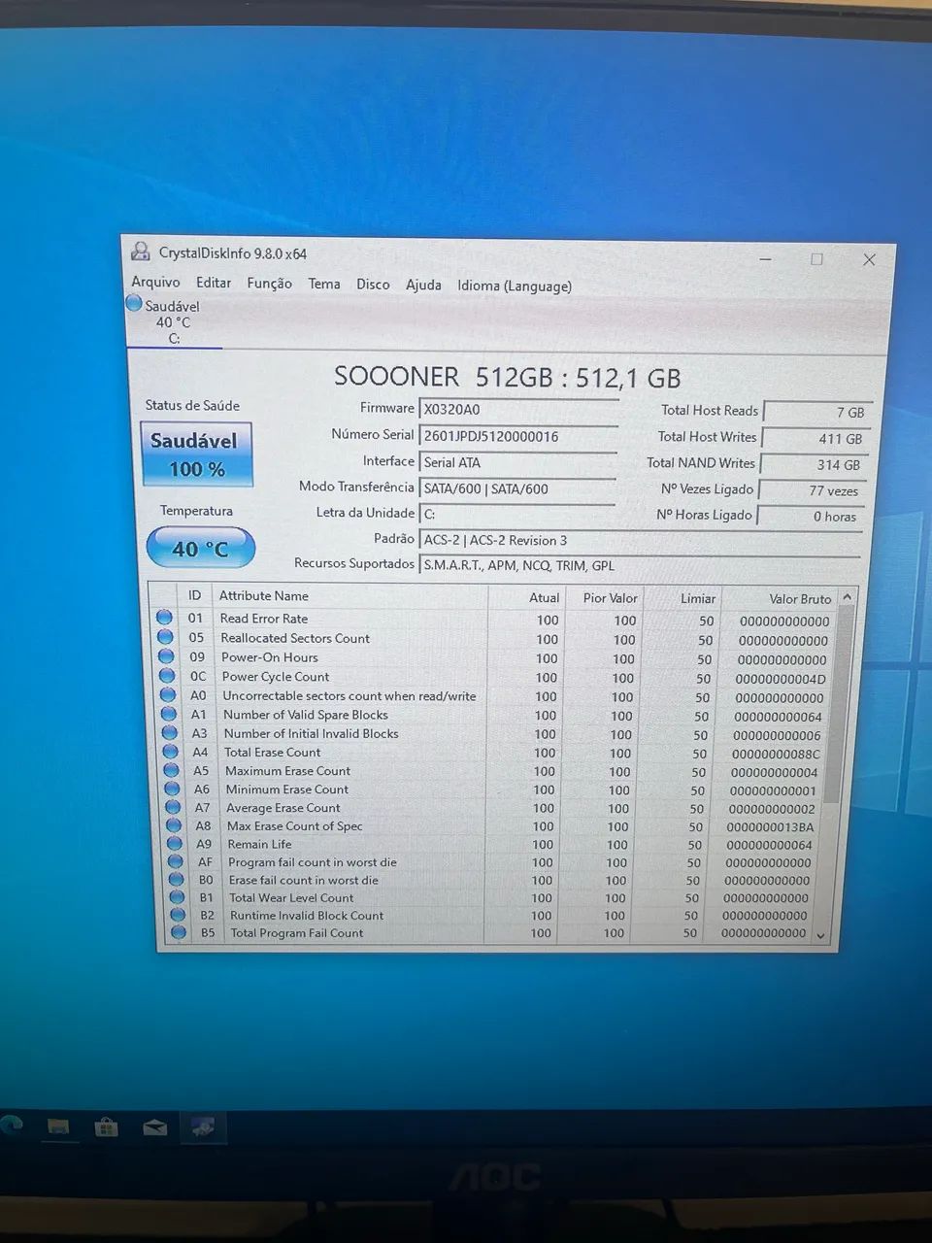Select the Program fail count in worst die row

(489, 862)
